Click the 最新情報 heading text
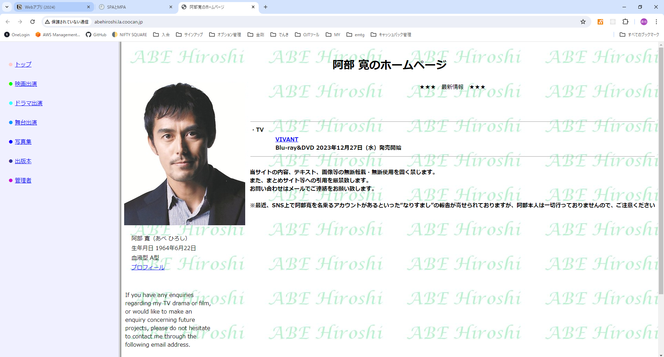 452,87
